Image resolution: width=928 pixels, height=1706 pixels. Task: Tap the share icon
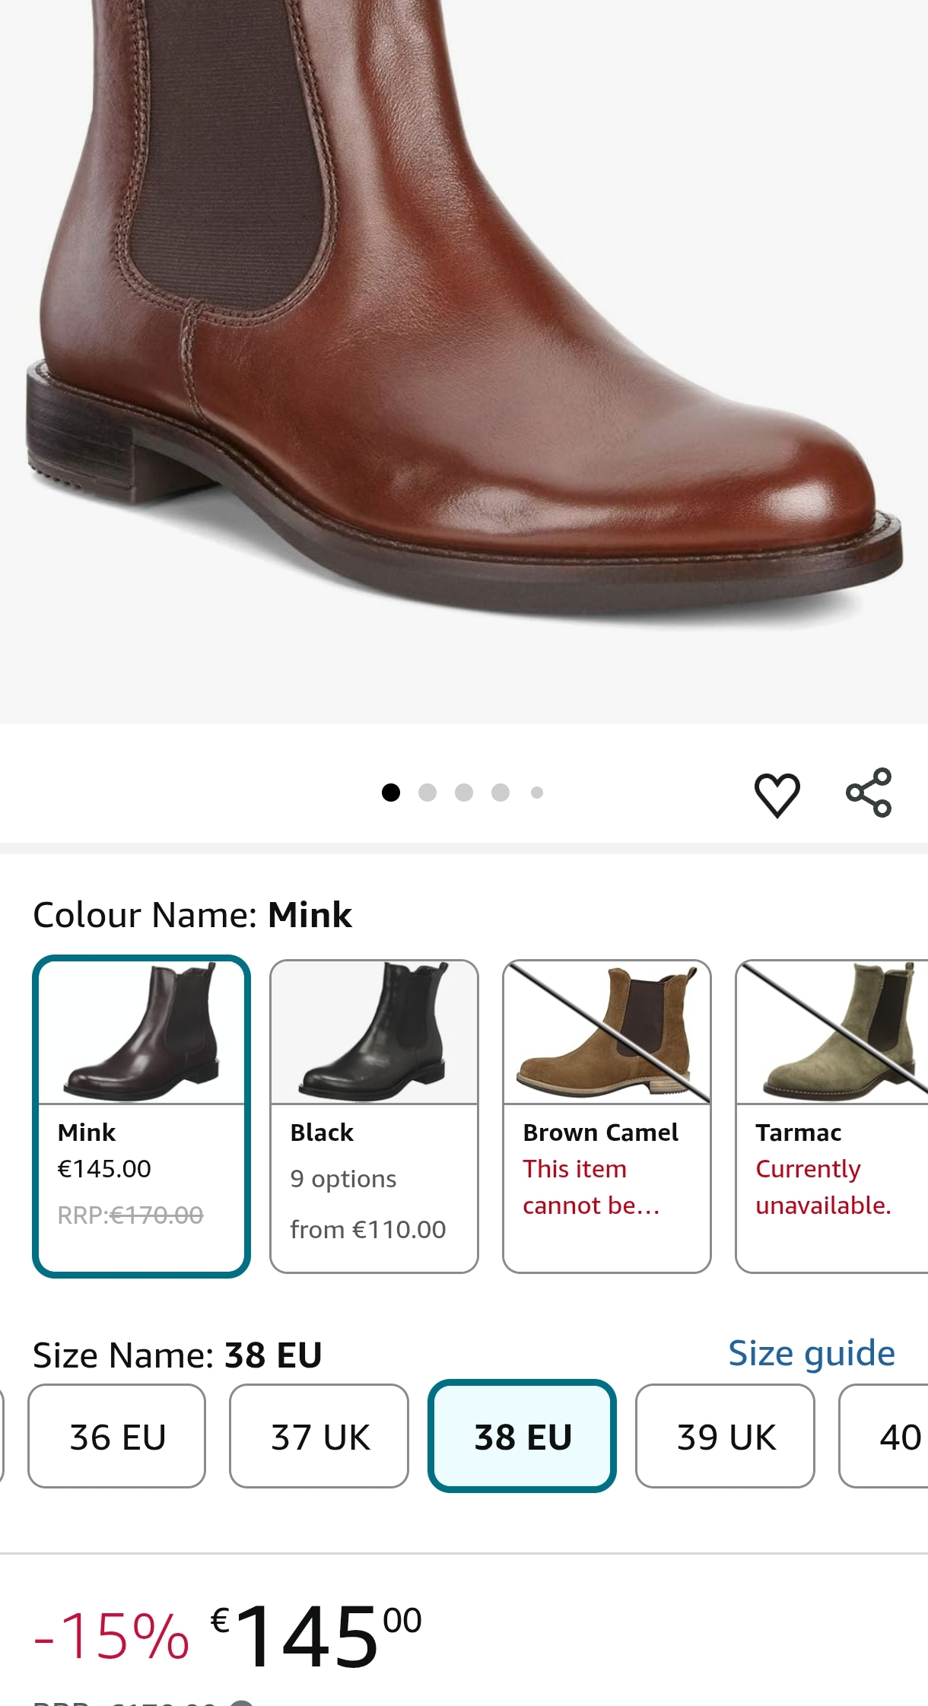pyautogui.click(x=869, y=793)
